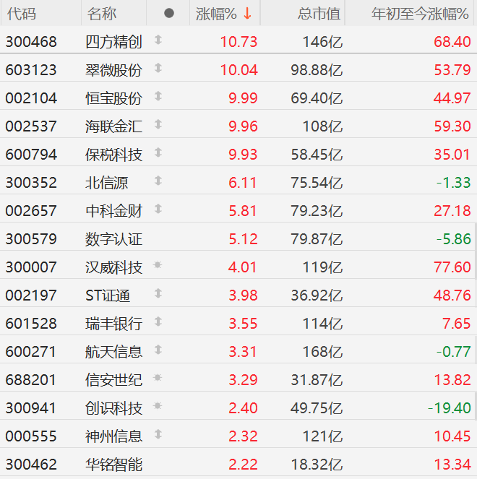Open stock name 创识科技

[113, 408]
